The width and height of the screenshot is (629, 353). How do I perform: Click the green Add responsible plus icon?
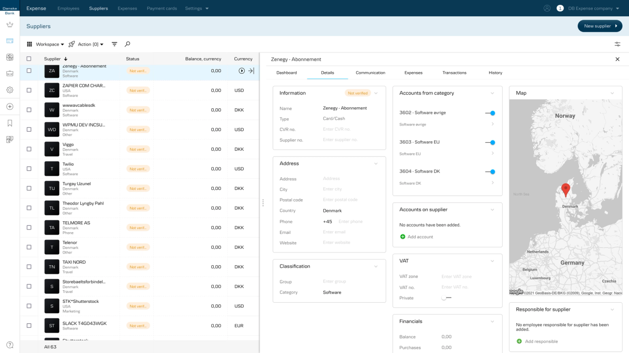(519, 341)
